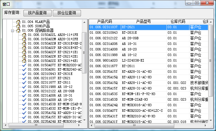Click table cell 技术部借货 warehouse name
This screenshot has width=216, height=131.
click(x=199, y=83)
